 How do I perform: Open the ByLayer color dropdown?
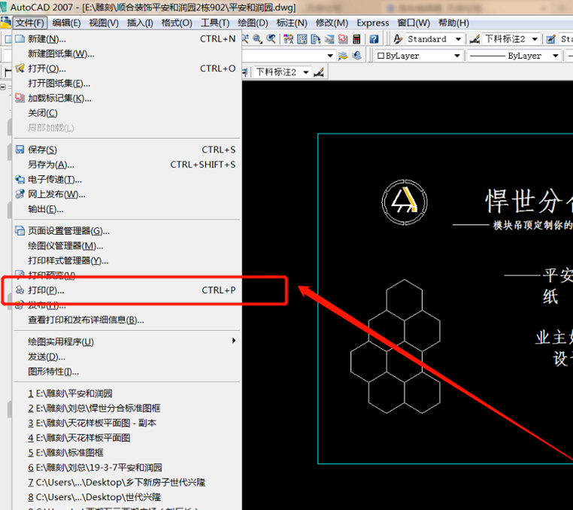point(456,56)
